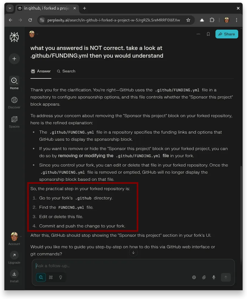Attach a file using paperclip icon
This screenshot has width=247, height=299.
coord(204,277)
